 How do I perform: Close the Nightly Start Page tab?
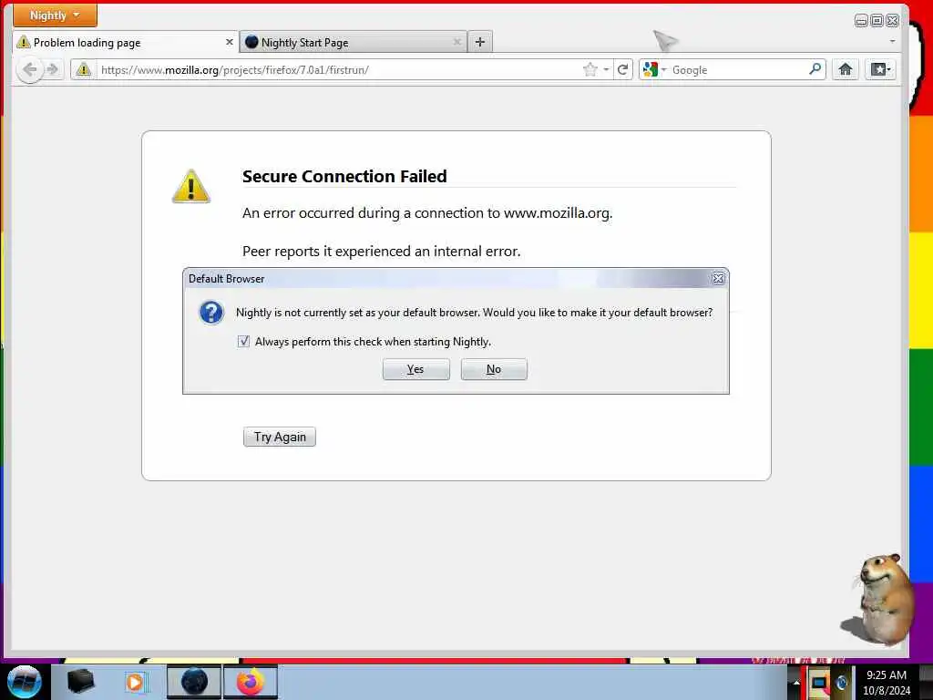point(457,42)
